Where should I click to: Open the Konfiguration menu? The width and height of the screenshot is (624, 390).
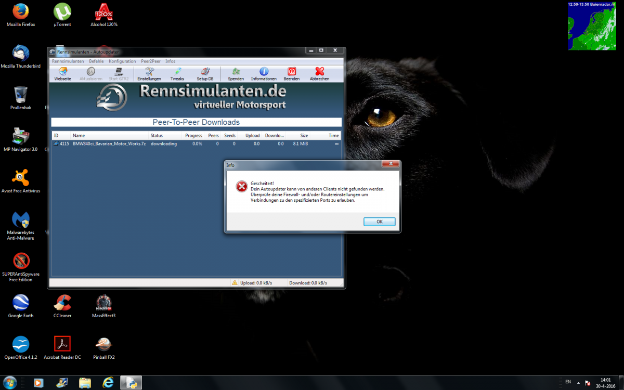pyautogui.click(x=122, y=61)
